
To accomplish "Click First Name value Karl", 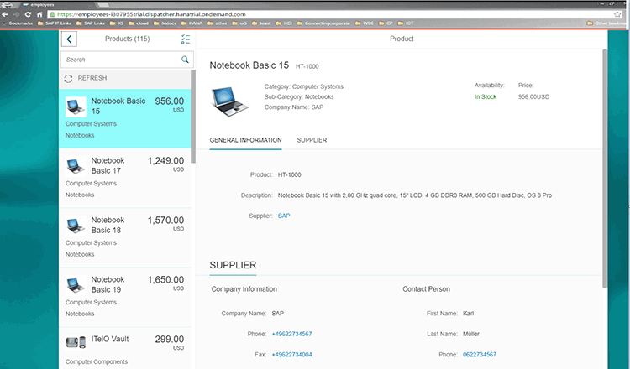I will point(468,314).
